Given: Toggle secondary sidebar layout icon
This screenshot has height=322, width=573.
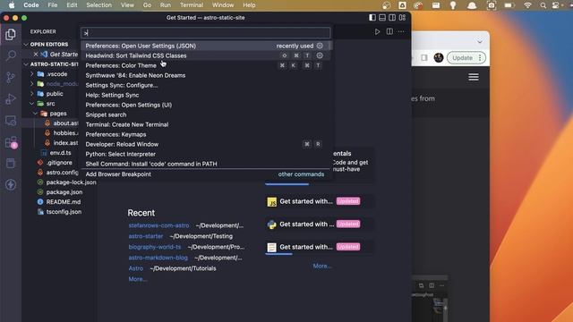Looking at the screenshot, I should [392, 18].
